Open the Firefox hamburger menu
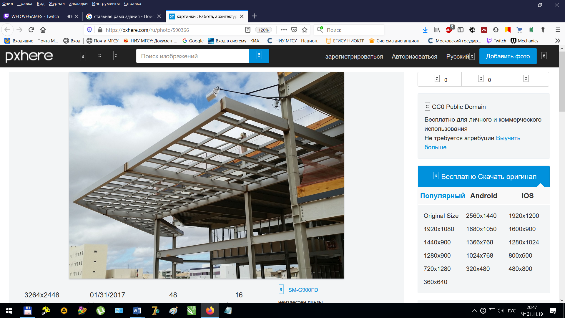 click(558, 30)
